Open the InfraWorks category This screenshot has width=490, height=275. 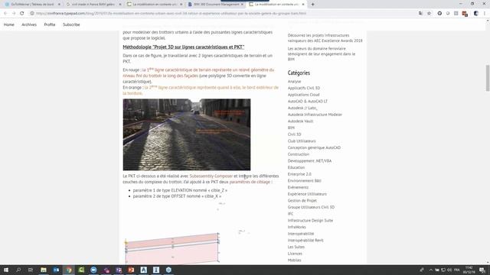pos(296,227)
